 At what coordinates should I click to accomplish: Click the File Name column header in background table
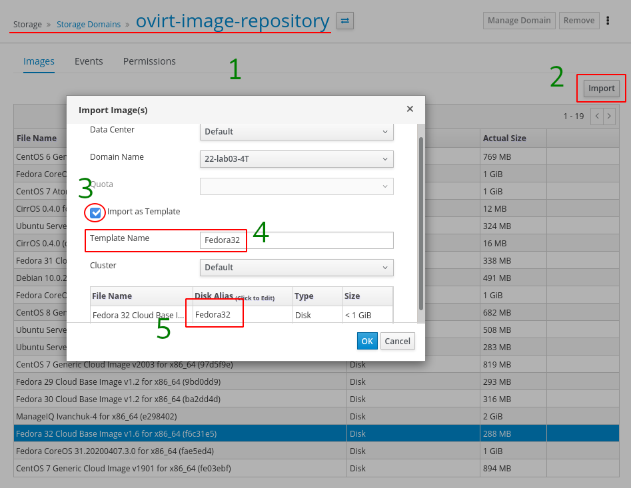tap(37, 138)
